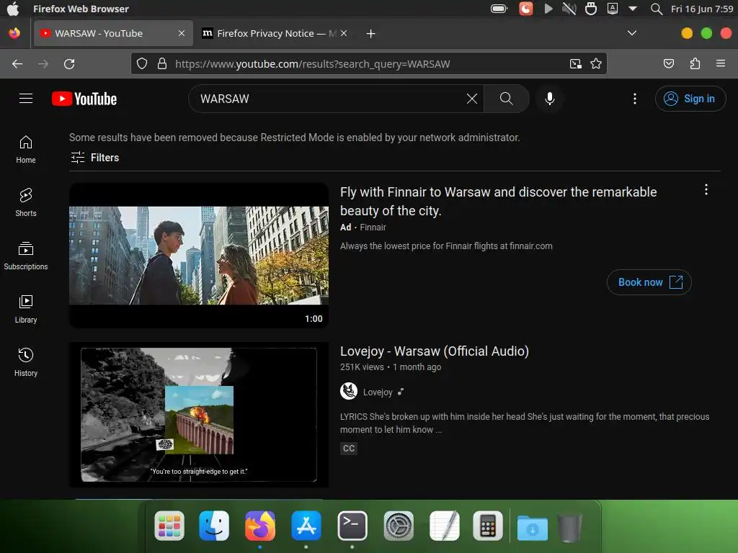Image resolution: width=738 pixels, height=553 pixels.
Task: Save the page to Pocket
Action: pyautogui.click(x=668, y=63)
